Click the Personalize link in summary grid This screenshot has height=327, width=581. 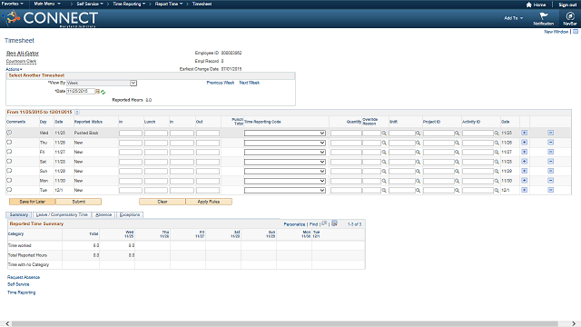point(294,224)
